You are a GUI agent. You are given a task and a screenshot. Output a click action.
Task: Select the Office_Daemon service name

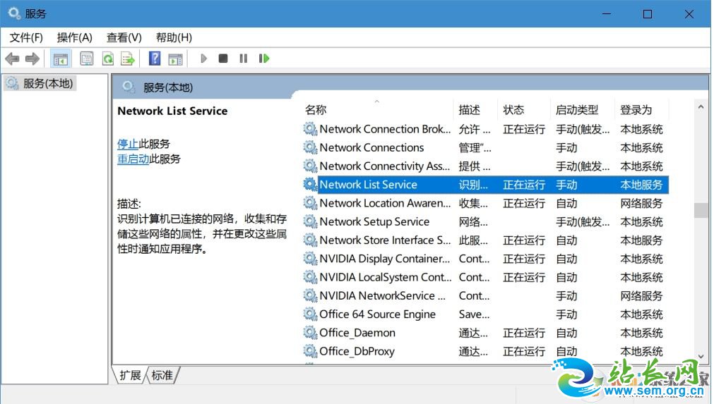click(x=357, y=333)
